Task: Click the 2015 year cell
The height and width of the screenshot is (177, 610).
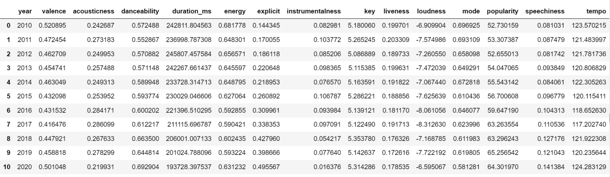Action: [25, 96]
